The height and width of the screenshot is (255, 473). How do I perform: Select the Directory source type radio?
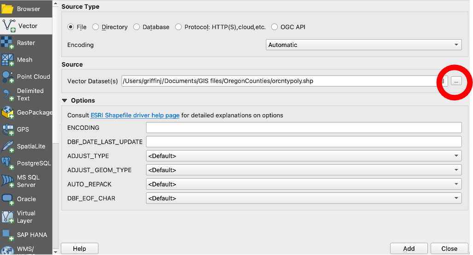tap(96, 27)
